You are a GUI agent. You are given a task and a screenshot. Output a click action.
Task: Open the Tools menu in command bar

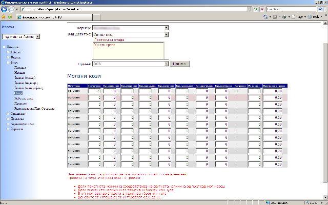click(316, 17)
